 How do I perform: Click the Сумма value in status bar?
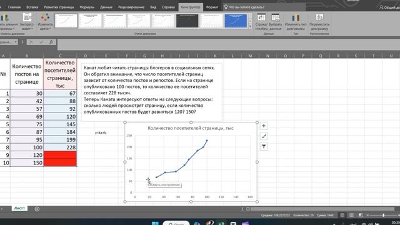(325, 215)
